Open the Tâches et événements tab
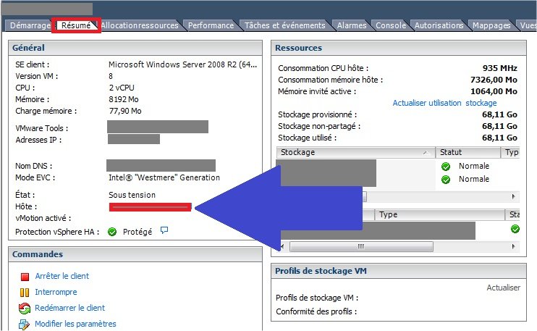 pyautogui.click(x=284, y=25)
